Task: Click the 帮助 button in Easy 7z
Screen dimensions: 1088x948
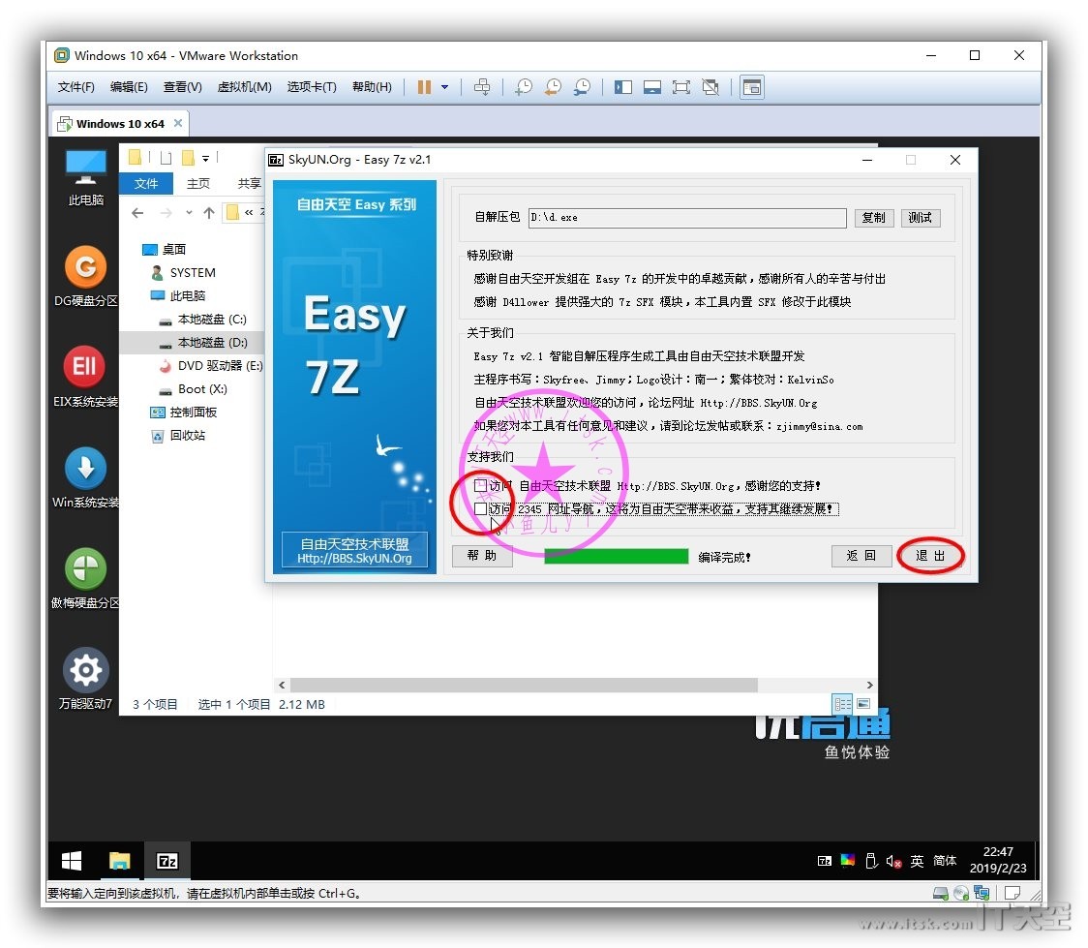Action: coord(482,556)
